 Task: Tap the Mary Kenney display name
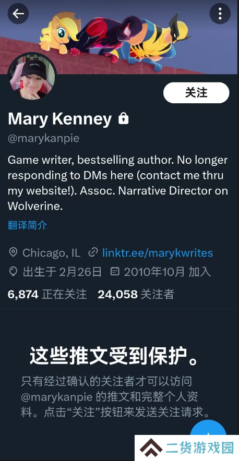pyautogui.click(x=59, y=119)
